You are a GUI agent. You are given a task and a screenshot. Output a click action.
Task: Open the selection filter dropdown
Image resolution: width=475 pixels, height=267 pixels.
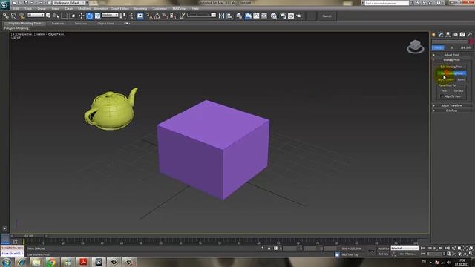click(36, 15)
